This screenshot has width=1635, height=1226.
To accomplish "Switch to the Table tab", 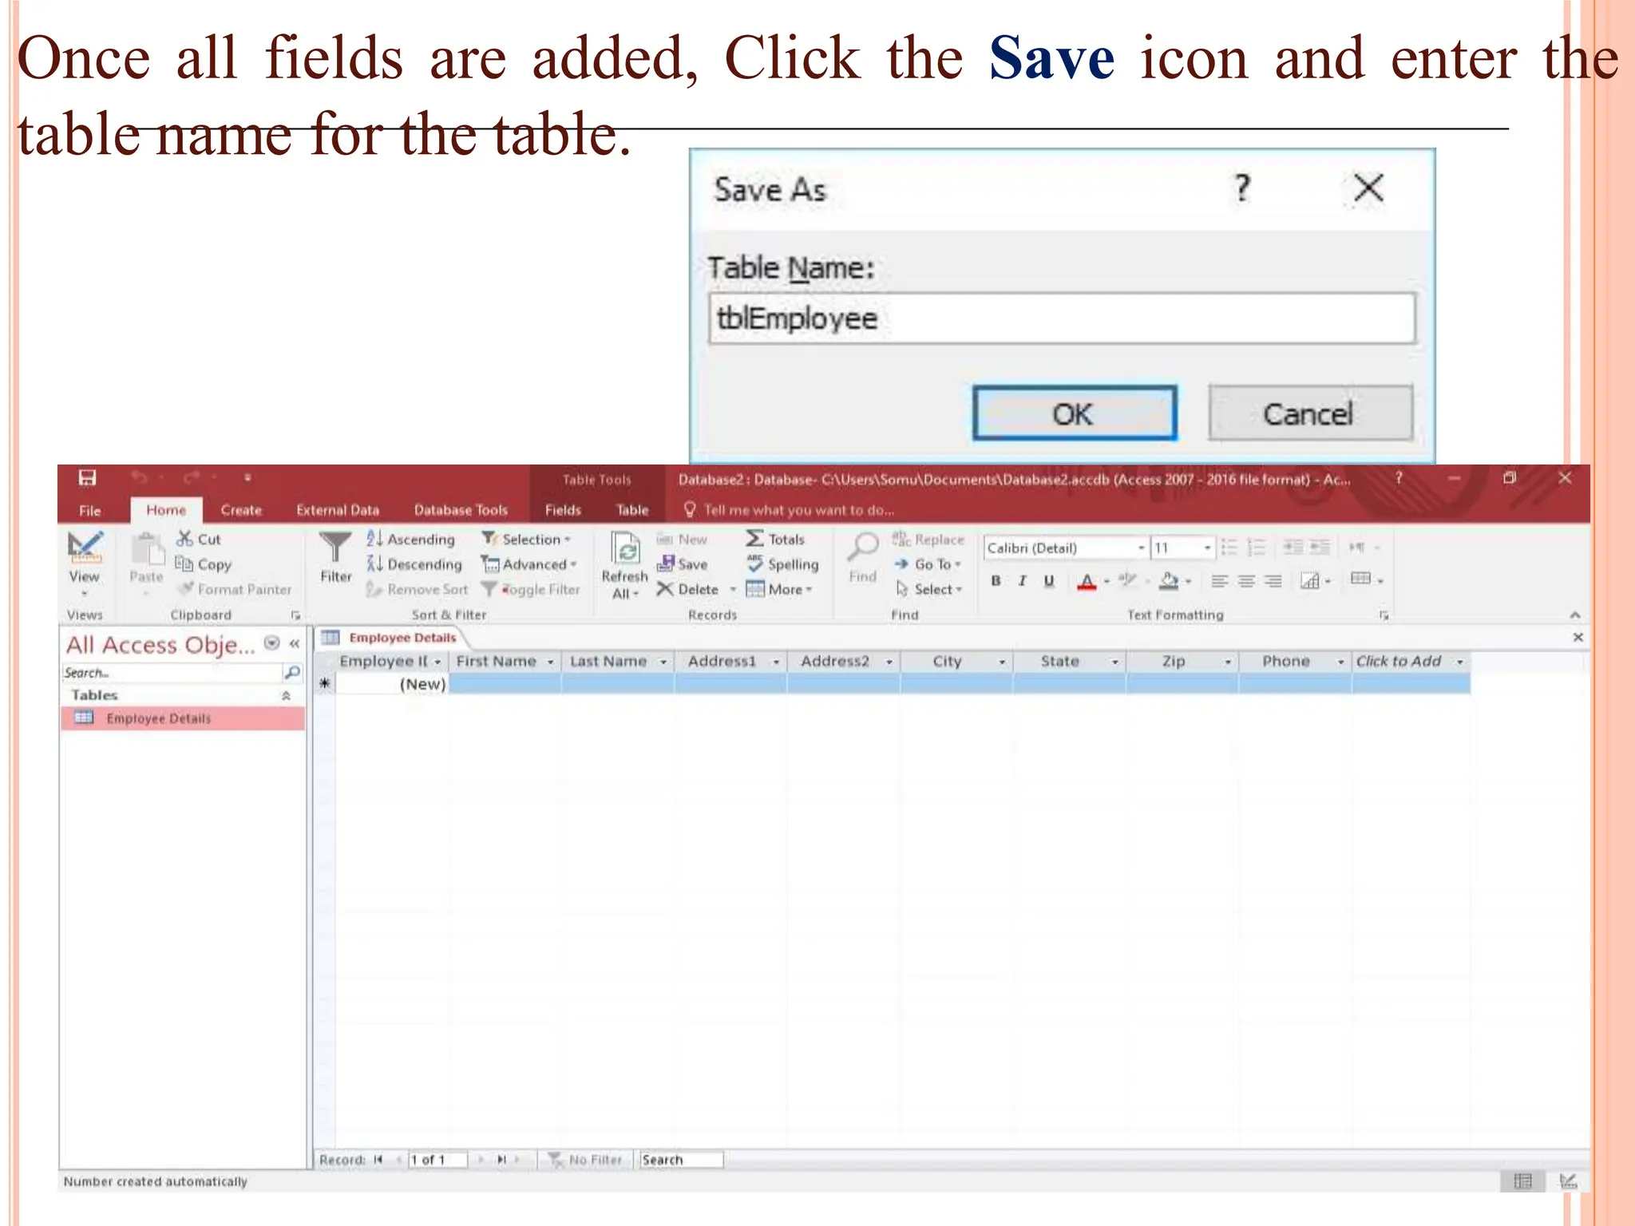I will point(632,510).
